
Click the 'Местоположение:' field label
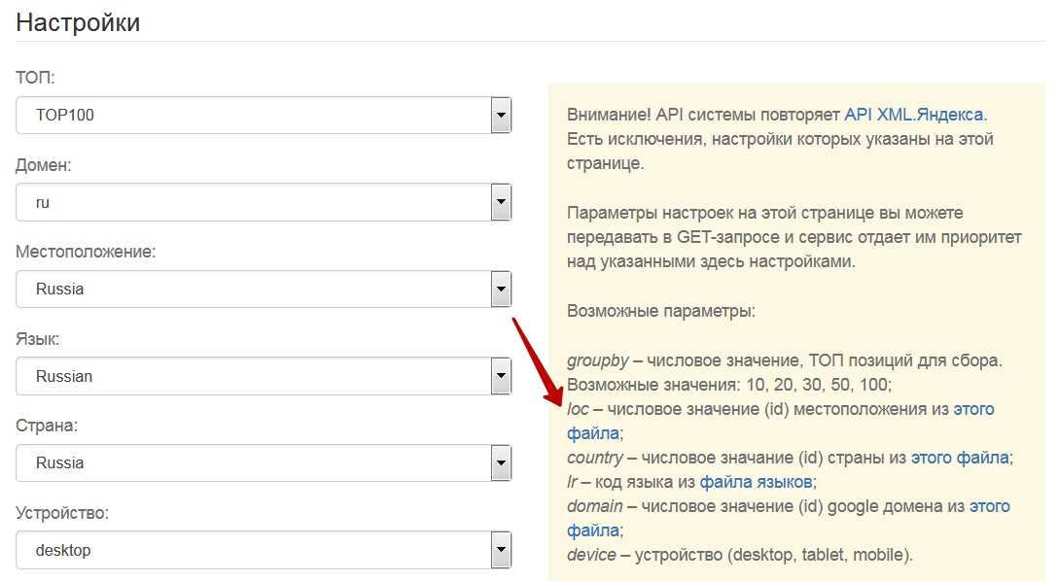point(86,252)
